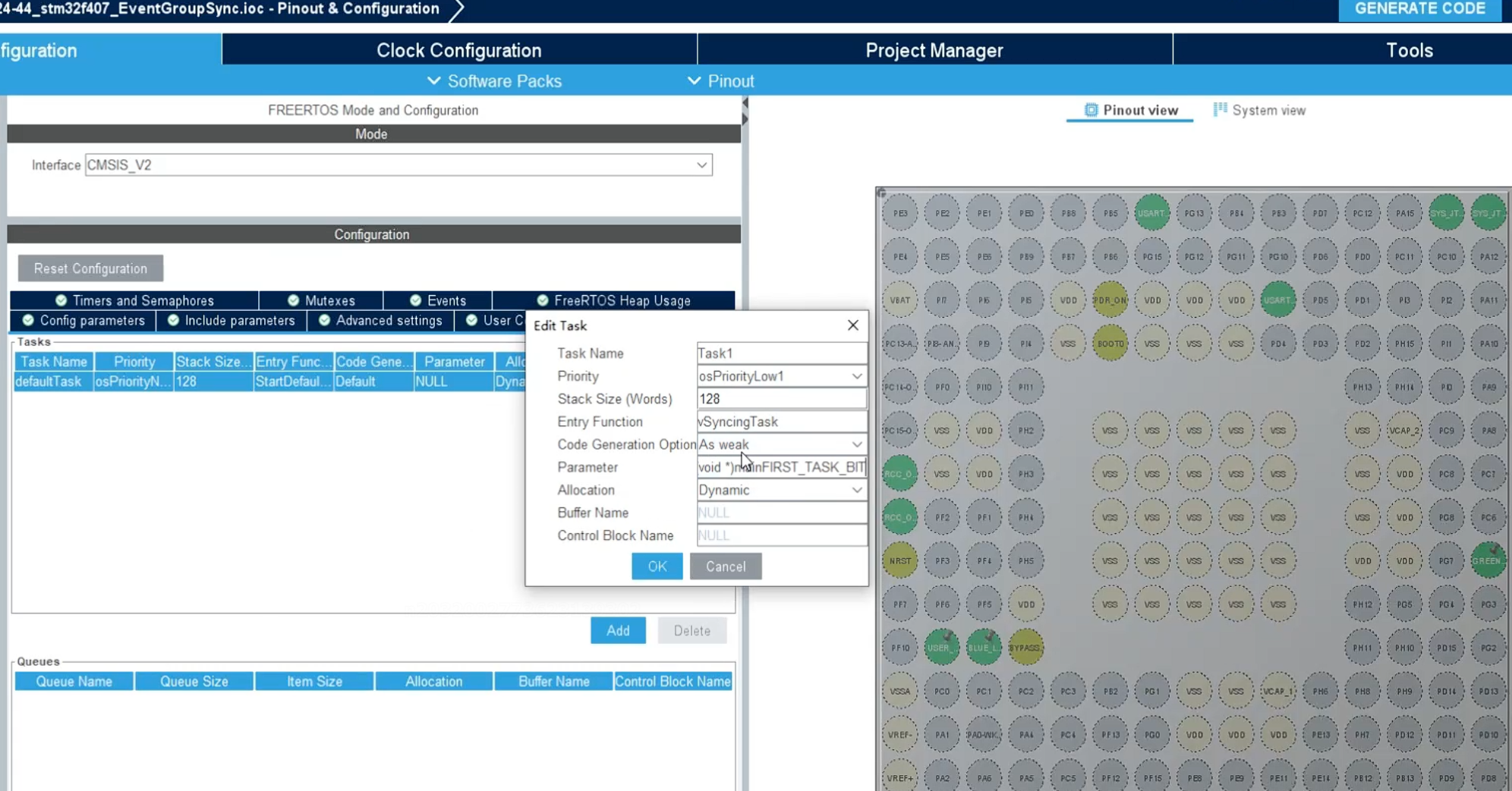The width and height of the screenshot is (1512, 791).
Task: Click the BYPASS pin in pinout view
Action: coord(1025,648)
